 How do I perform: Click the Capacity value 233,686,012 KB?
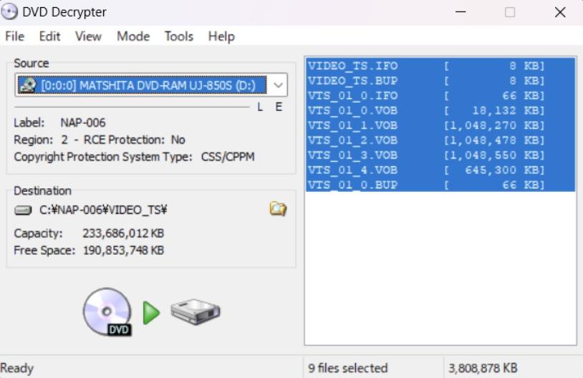(123, 233)
